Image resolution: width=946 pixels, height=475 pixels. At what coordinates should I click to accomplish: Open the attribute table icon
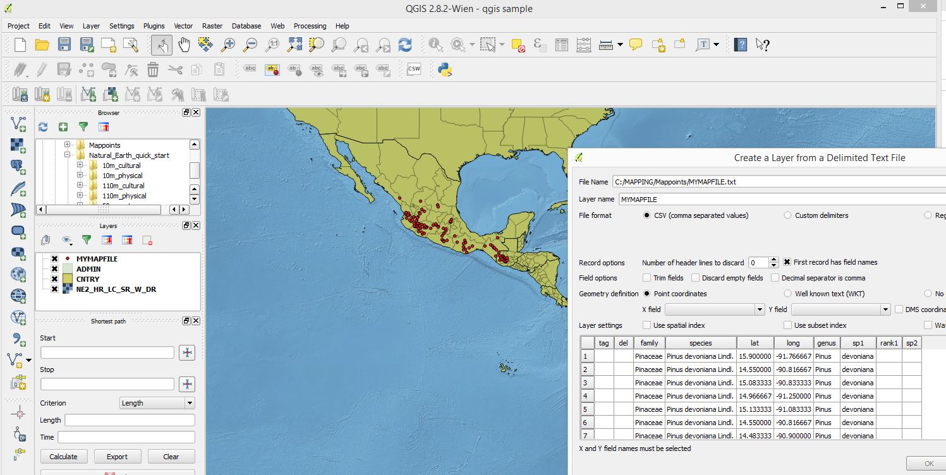[x=561, y=44]
